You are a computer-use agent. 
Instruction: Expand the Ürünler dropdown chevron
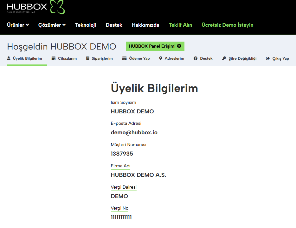coord(27,25)
